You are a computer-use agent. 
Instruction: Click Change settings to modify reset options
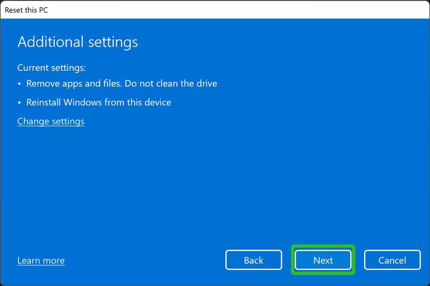51,121
